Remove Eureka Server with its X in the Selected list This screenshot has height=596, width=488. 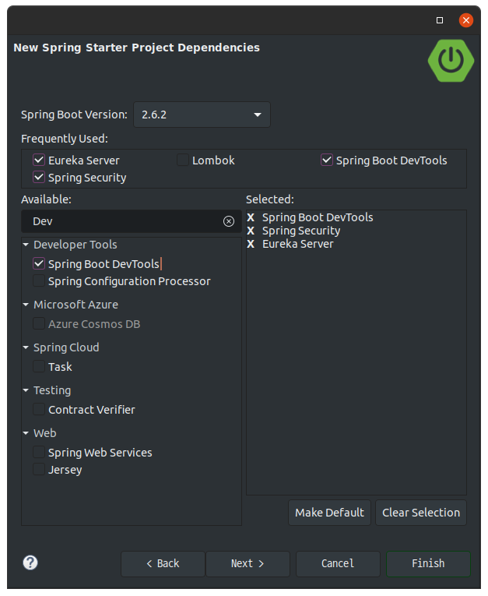tap(251, 244)
